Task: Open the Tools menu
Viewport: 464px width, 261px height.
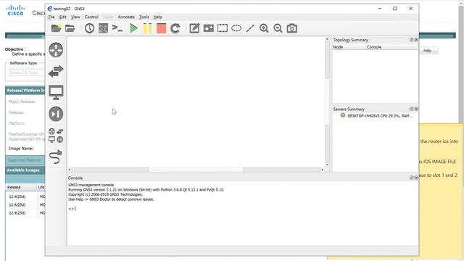Action: [144, 17]
